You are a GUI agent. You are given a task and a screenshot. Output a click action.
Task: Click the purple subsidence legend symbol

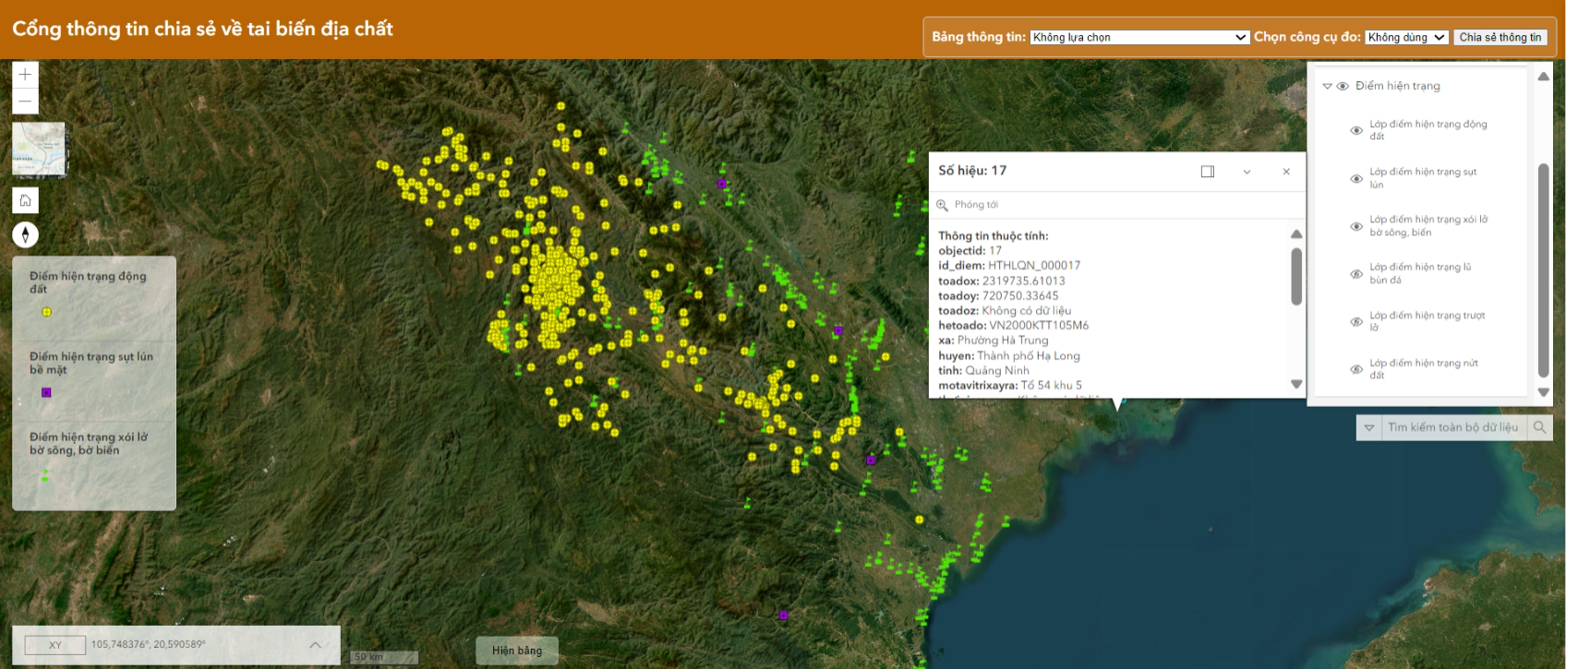(x=46, y=392)
